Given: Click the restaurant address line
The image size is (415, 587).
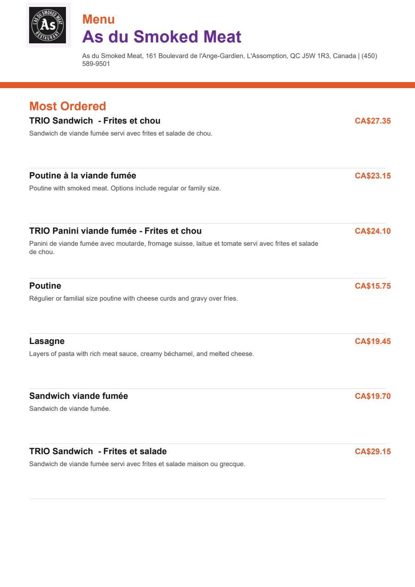Looking at the screenshot, I should coord(219,56).
